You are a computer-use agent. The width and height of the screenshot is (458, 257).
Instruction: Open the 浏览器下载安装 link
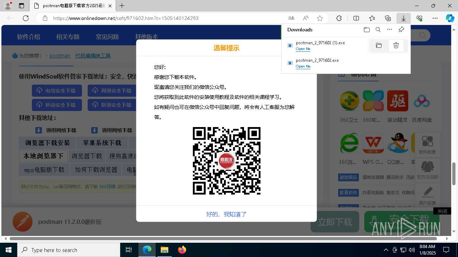(48, 143)
